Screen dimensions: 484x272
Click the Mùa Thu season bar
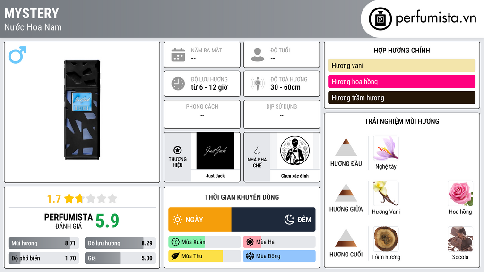tap(204, 256)
